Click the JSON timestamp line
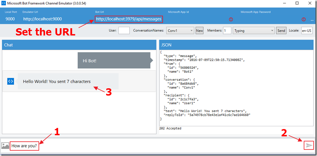317x156 pixels. click(x=204, y=60)
